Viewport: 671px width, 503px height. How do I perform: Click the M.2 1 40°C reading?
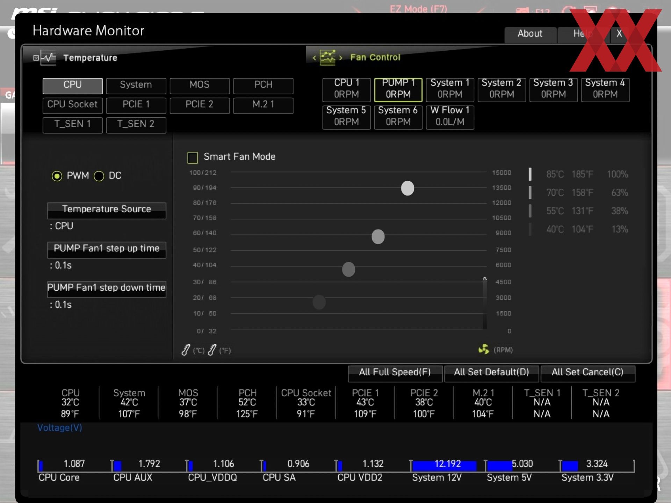[483, 403]
